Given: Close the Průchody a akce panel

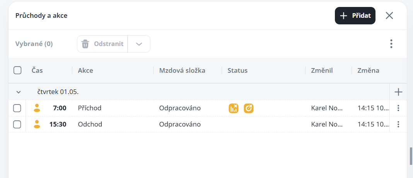Looking at the screenshot, I should coord(389,15).
